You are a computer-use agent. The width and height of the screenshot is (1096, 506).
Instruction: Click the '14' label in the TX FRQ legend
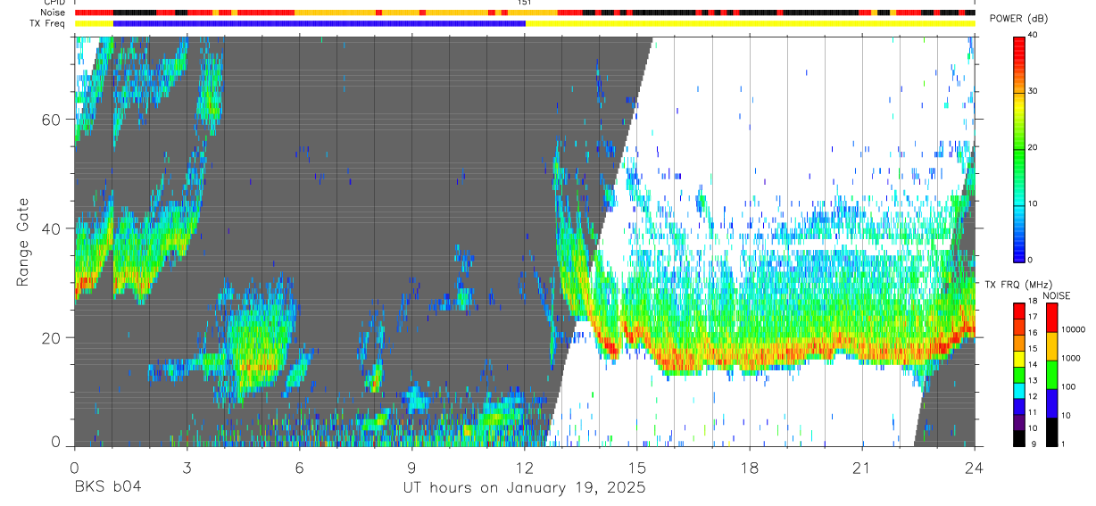pos(1034,366)
